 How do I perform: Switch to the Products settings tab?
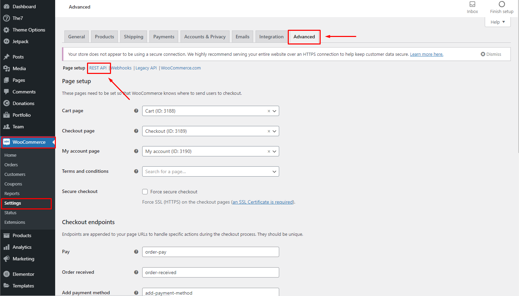pos(104,37)
